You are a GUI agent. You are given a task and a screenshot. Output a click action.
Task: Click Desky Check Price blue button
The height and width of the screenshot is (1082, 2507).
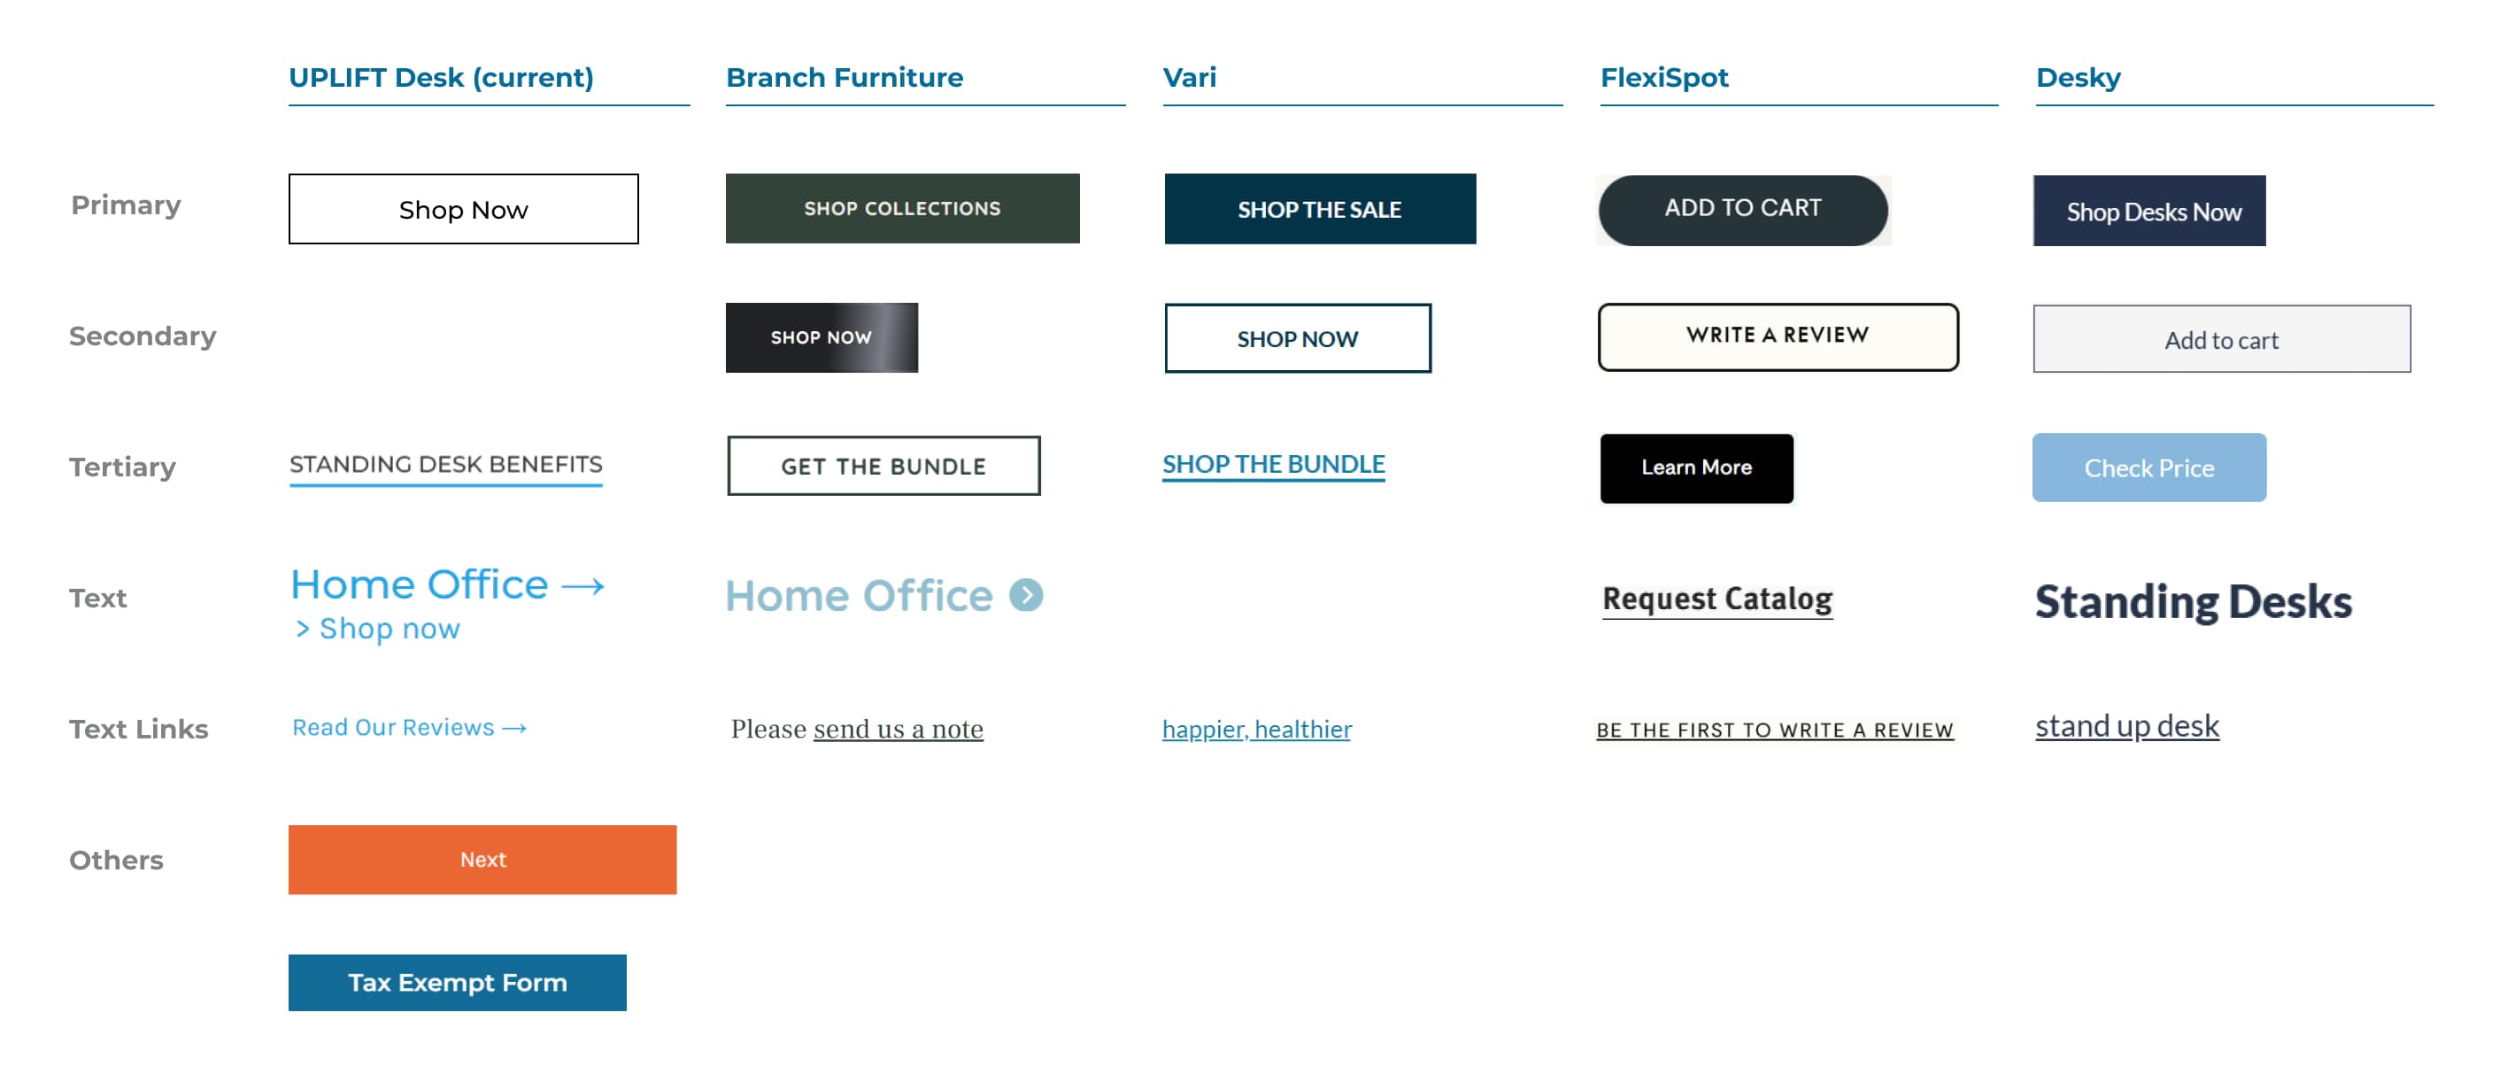(x=2148, y=467)
